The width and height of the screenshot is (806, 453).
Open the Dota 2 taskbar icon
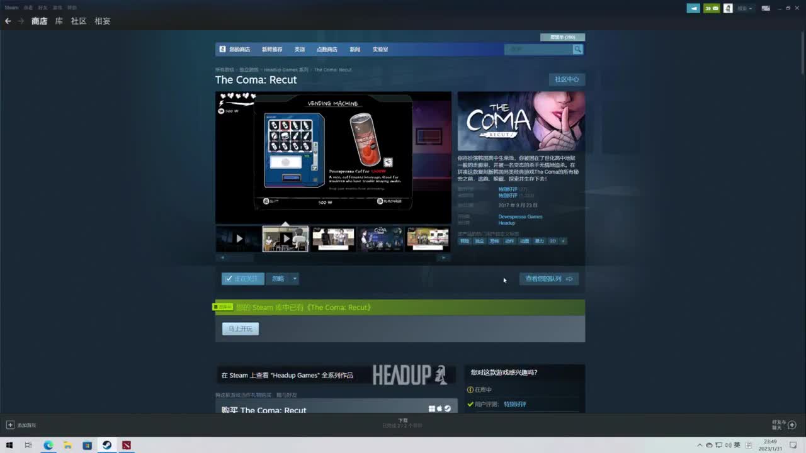[127, 445]
